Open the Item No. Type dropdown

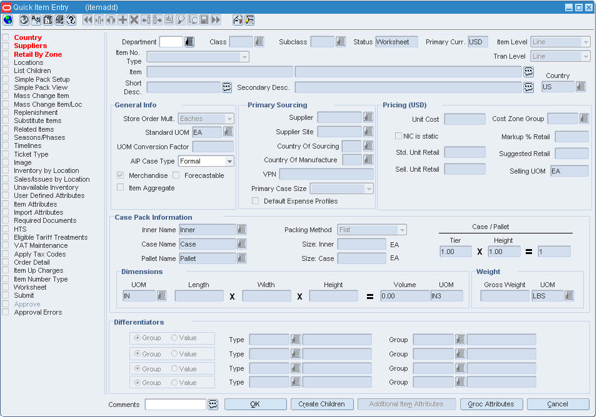click(244, 57)
